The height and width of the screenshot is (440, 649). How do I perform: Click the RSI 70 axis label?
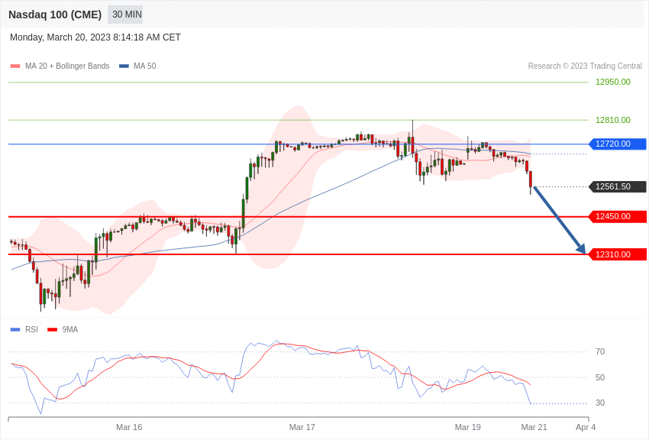pyautogui.click(x=600, y=352)
